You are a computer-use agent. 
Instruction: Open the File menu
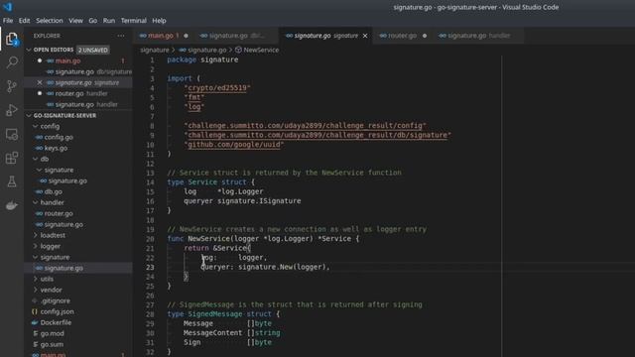pos(8,21)
